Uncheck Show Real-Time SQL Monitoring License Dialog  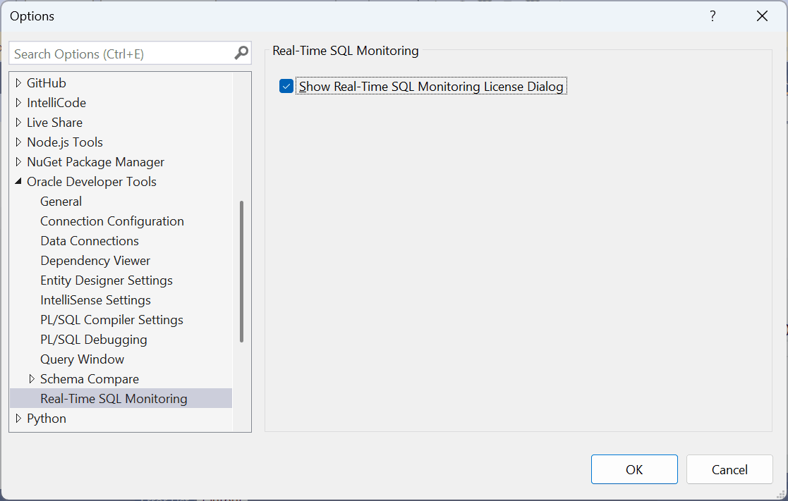coord(286,86)
